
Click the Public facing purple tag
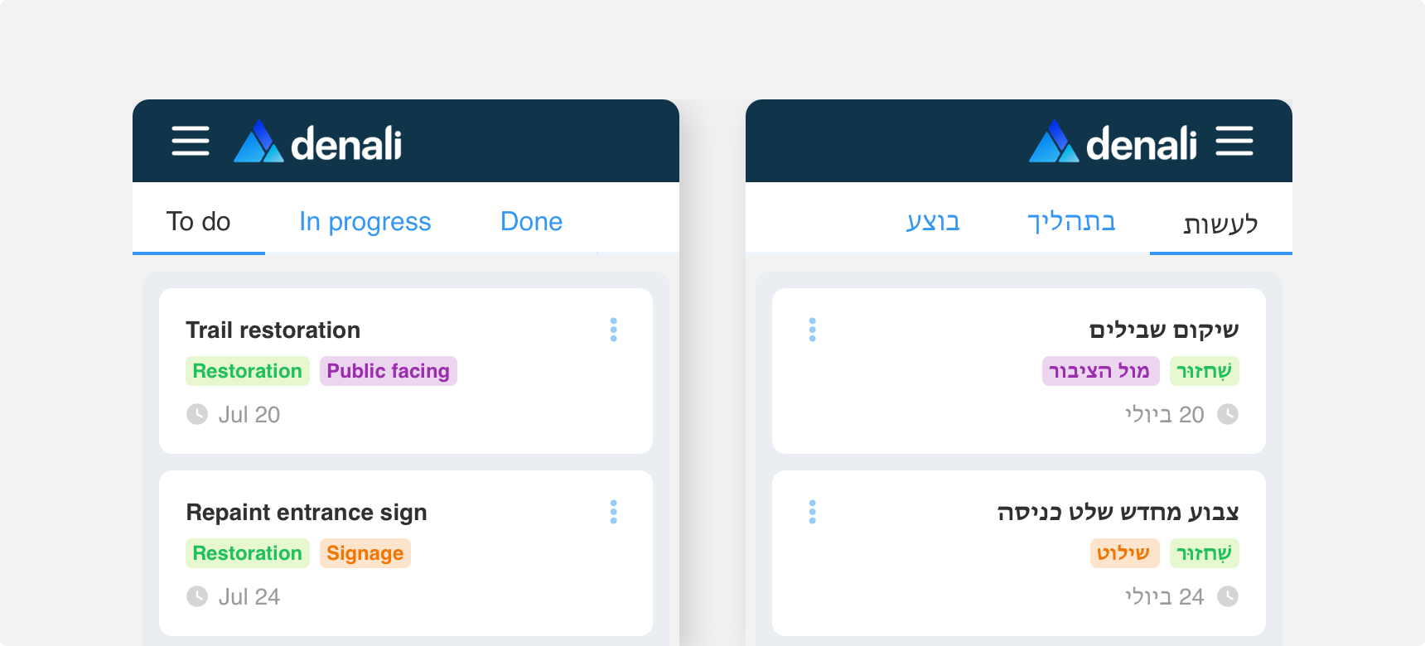click(x=388, y=371)
